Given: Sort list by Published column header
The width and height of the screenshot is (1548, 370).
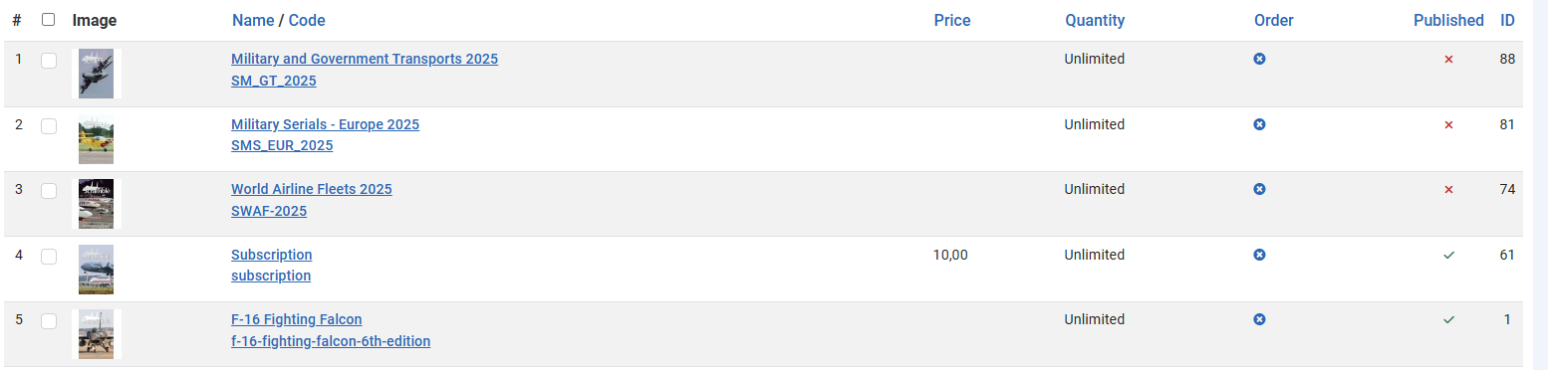Looking at the screenshot, I should tap(1448, 20).
